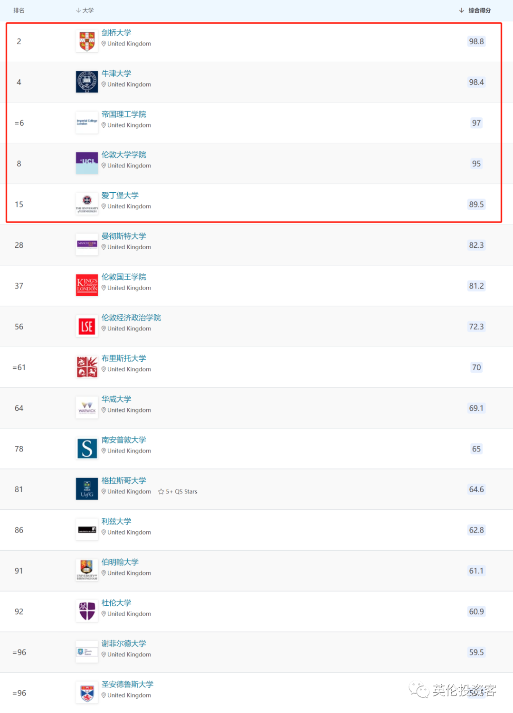The image size is (513, 713).
Task: Open the 伦敦大学学院 link
Action: coord(124,155)
